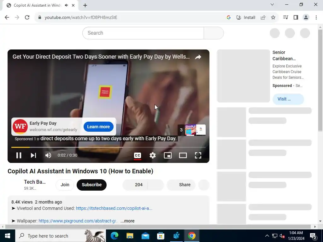This screenshot has width=323, height=242.
Task: Open Mail app from taskbar
Action: [145, 236]
